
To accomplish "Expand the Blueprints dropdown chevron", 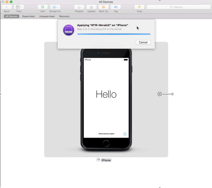I will click(x=57, y=7).
